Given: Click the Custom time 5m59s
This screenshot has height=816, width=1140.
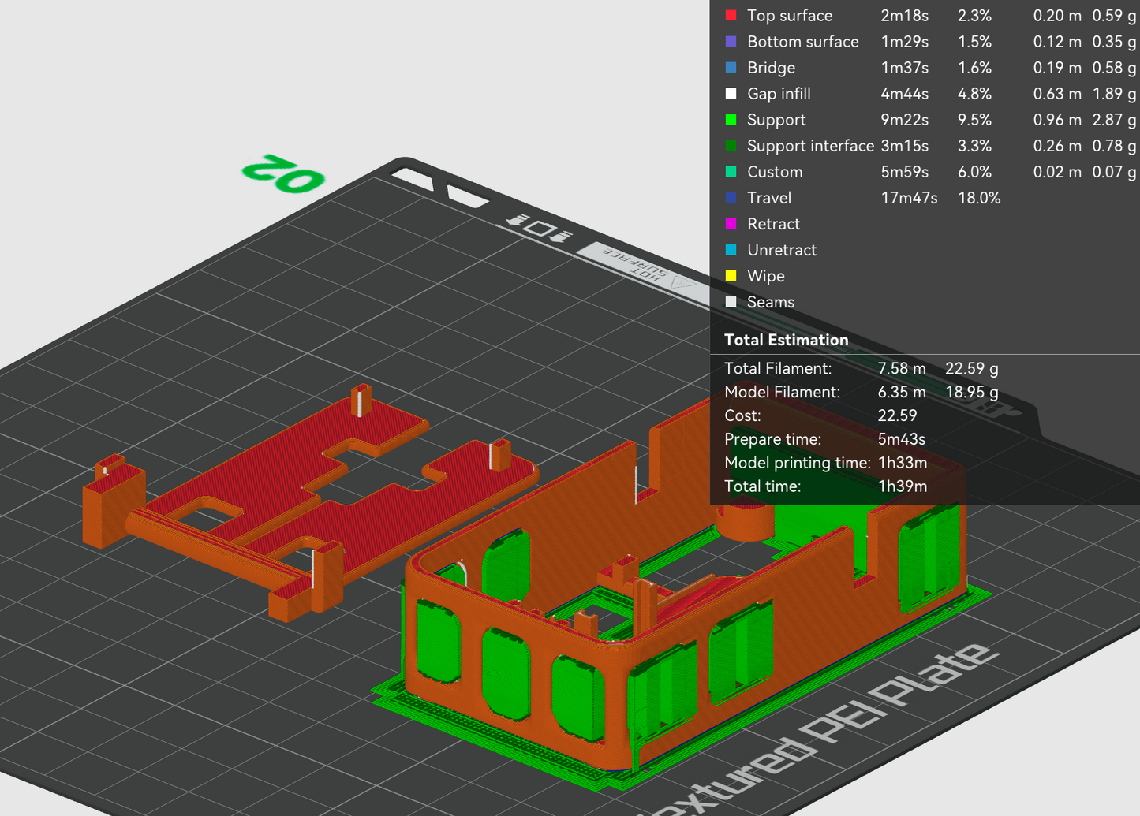Looking at the screenshot, I should pyautogui.click(x=905, y=172).
